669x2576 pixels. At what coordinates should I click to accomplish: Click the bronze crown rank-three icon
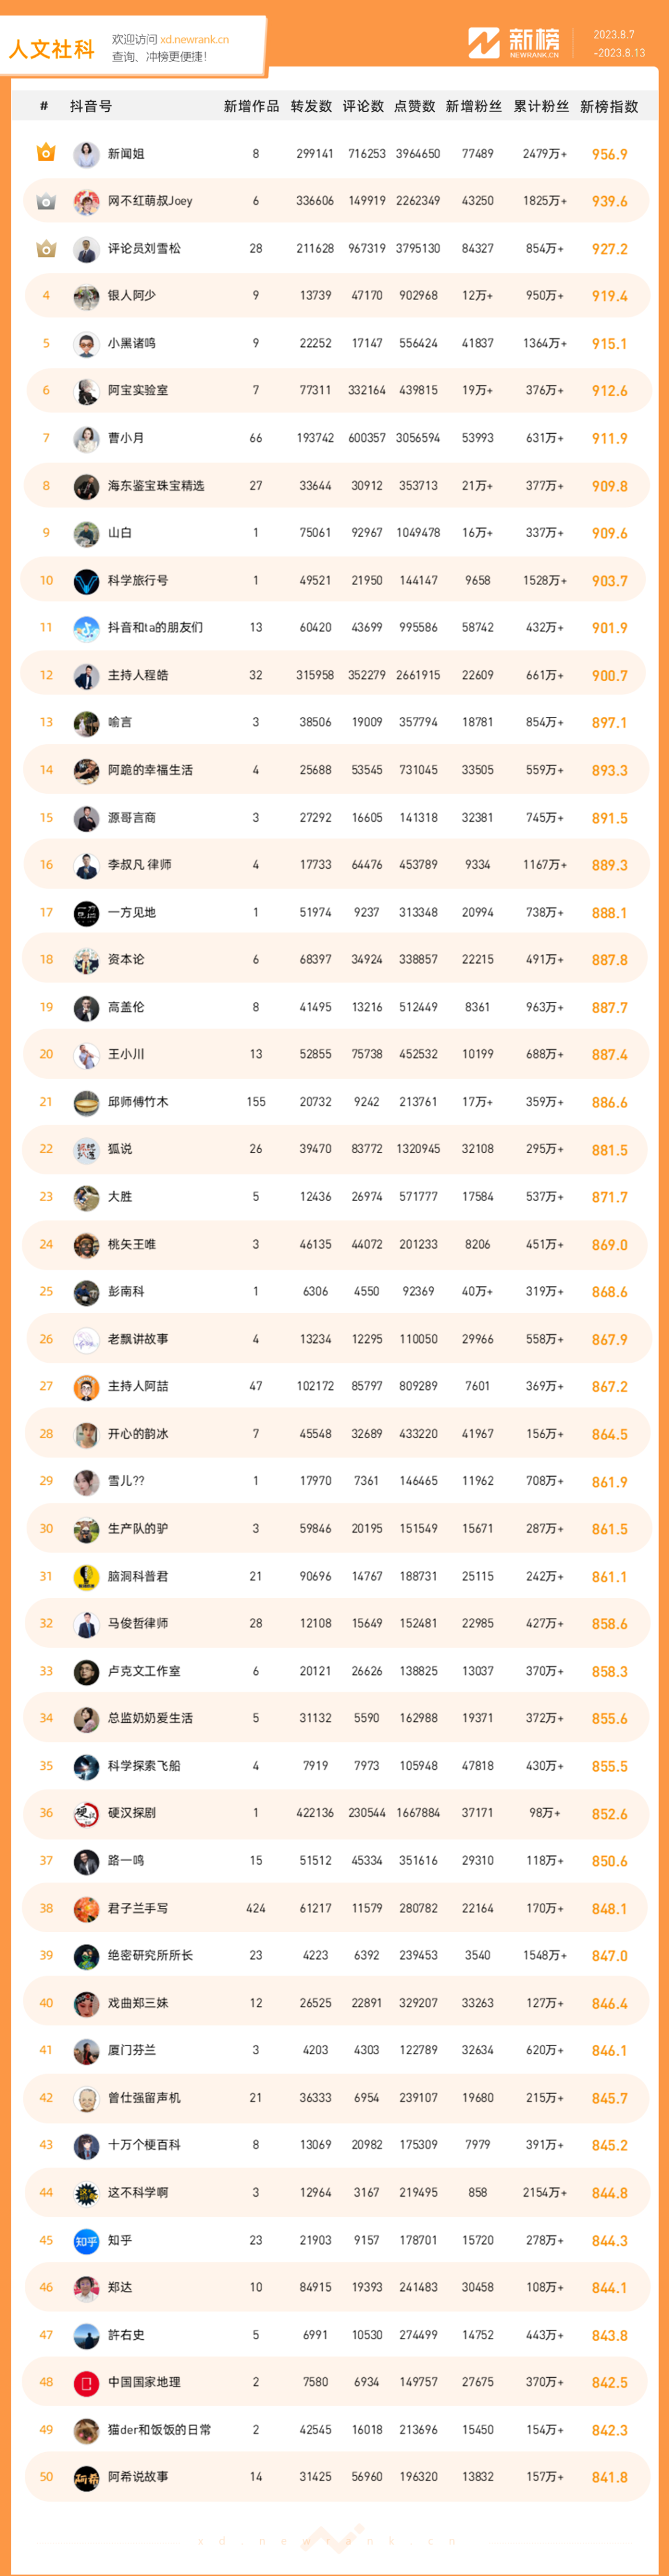(46, 248)
